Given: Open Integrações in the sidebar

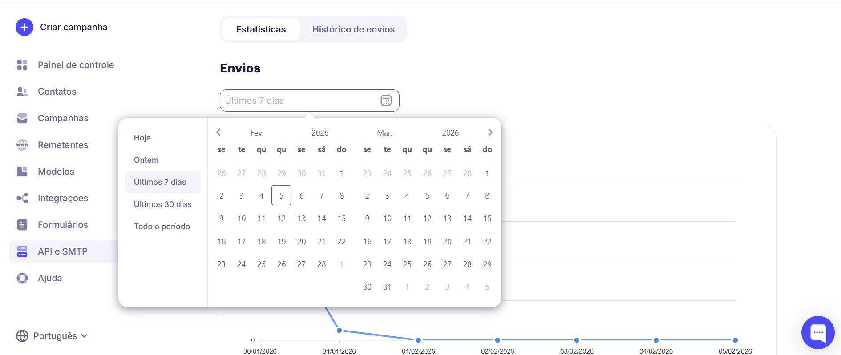Looking at the screenshot, I should (x=63, y=198).
